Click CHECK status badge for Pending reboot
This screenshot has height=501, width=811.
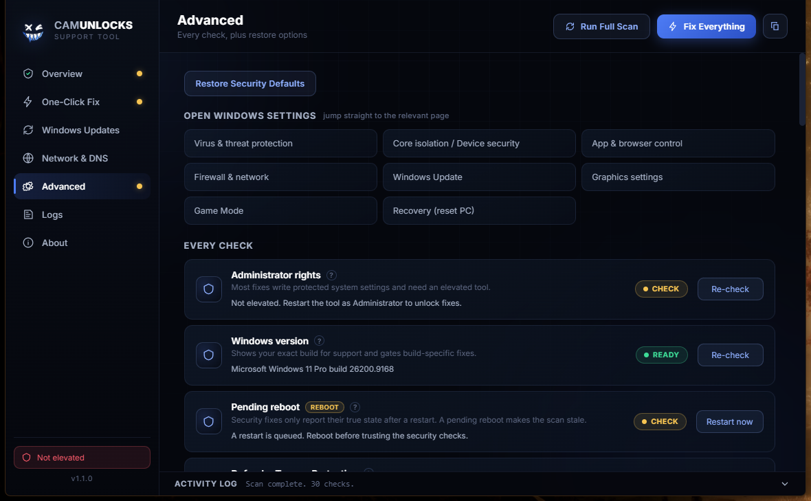660,421
